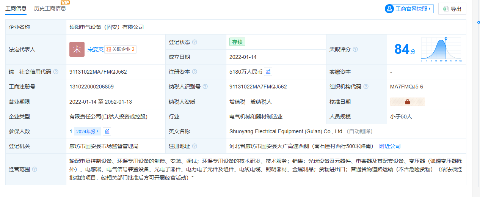Image resolution: width=480 pixels, height=197 pixels.
Task: Click the 存续 status tag
Action: coord(237,42)
